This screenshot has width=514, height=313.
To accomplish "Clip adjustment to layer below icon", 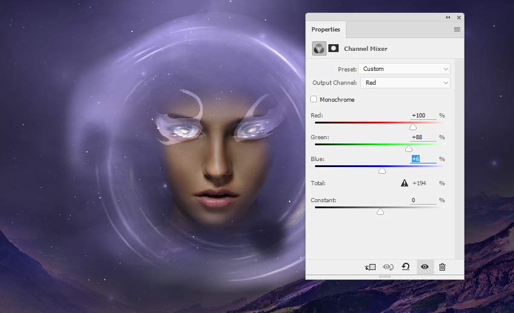I will (371, 267).
